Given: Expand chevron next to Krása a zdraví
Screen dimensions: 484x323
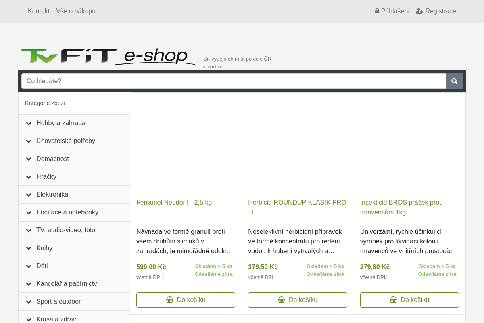Looking at the screenshot, I should click(29, 319).
